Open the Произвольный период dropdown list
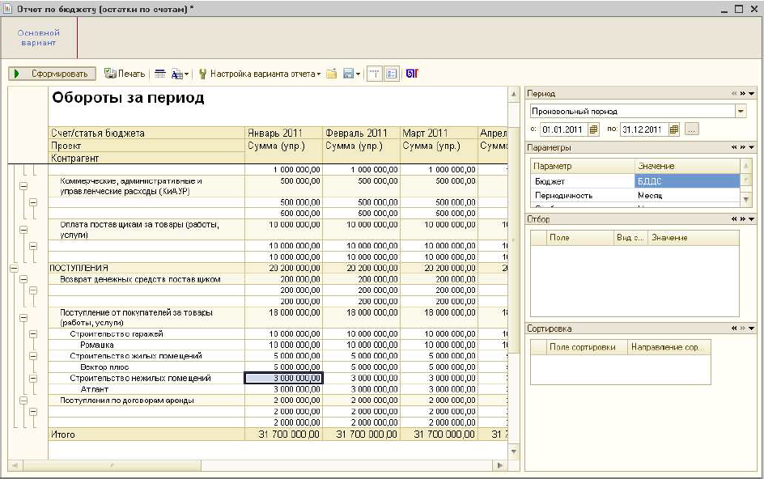 pyautogui.click(x=741, y=111)
